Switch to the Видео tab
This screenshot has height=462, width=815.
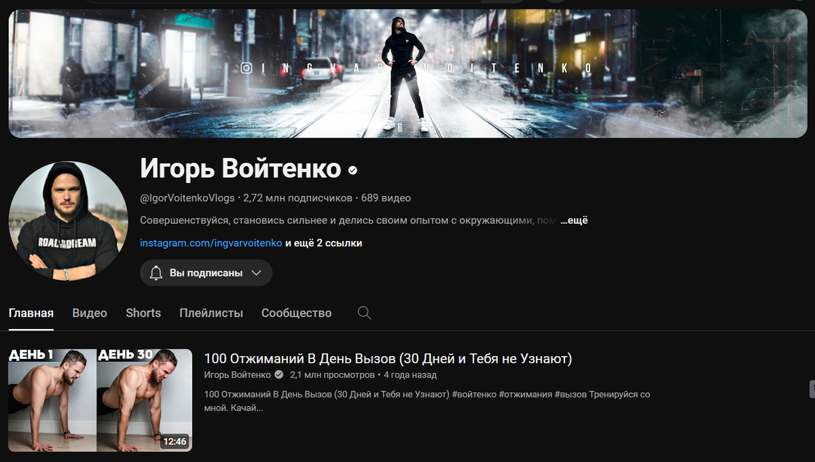tap(89, 313)
